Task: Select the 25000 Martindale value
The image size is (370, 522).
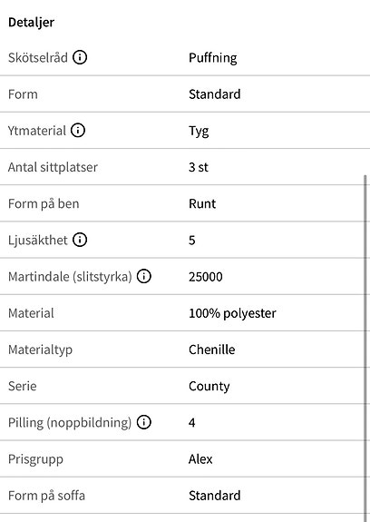Action: tap(206, 277)
